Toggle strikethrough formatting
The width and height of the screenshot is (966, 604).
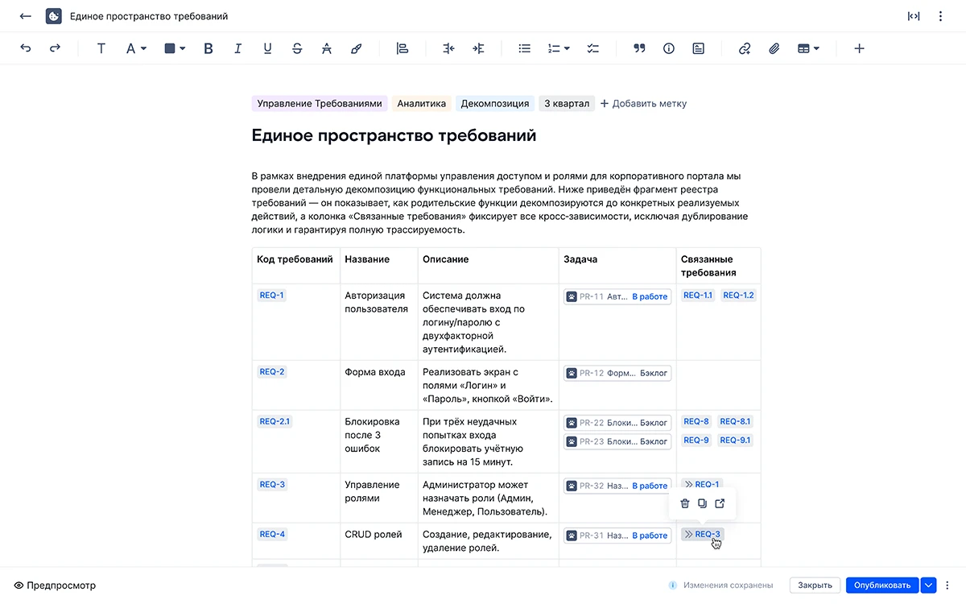click(x=297, y=48)
